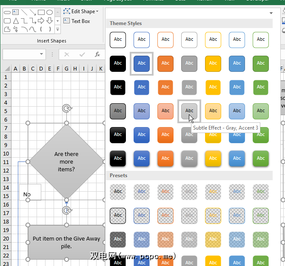Select the down arrow block shape

tap(49, 21)
